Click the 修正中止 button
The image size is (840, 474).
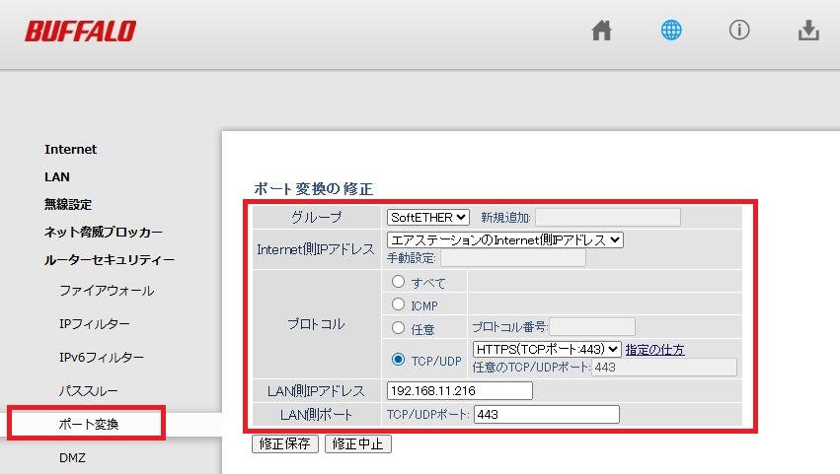click(x=358, y=444)
